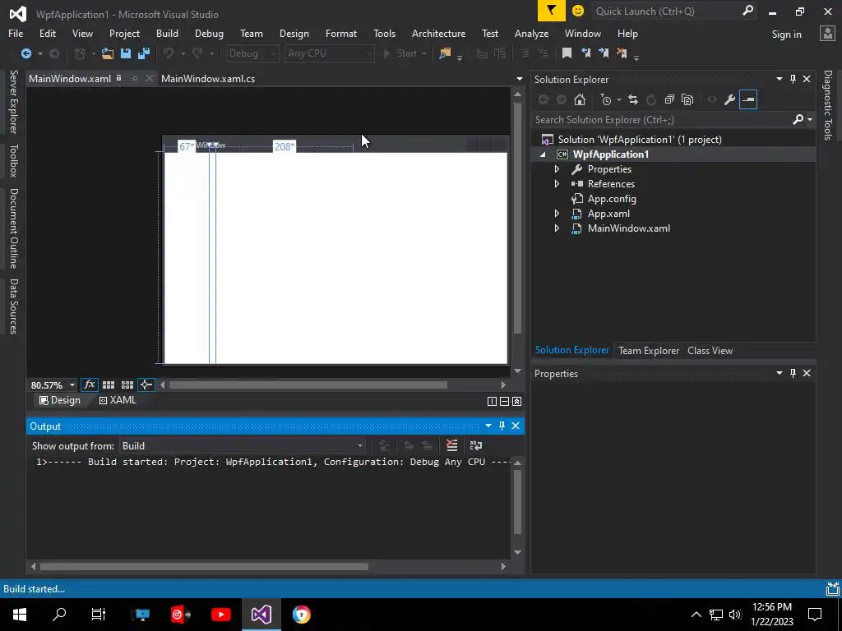This screenshot has width=842, height=631.
Task: Expand the References node
Action: click(557, 183)
